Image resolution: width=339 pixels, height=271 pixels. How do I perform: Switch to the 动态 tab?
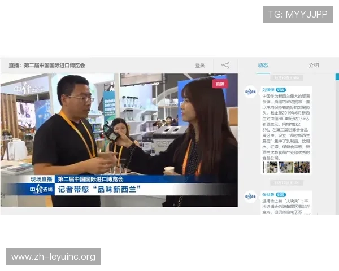click(x=263, y=65)
